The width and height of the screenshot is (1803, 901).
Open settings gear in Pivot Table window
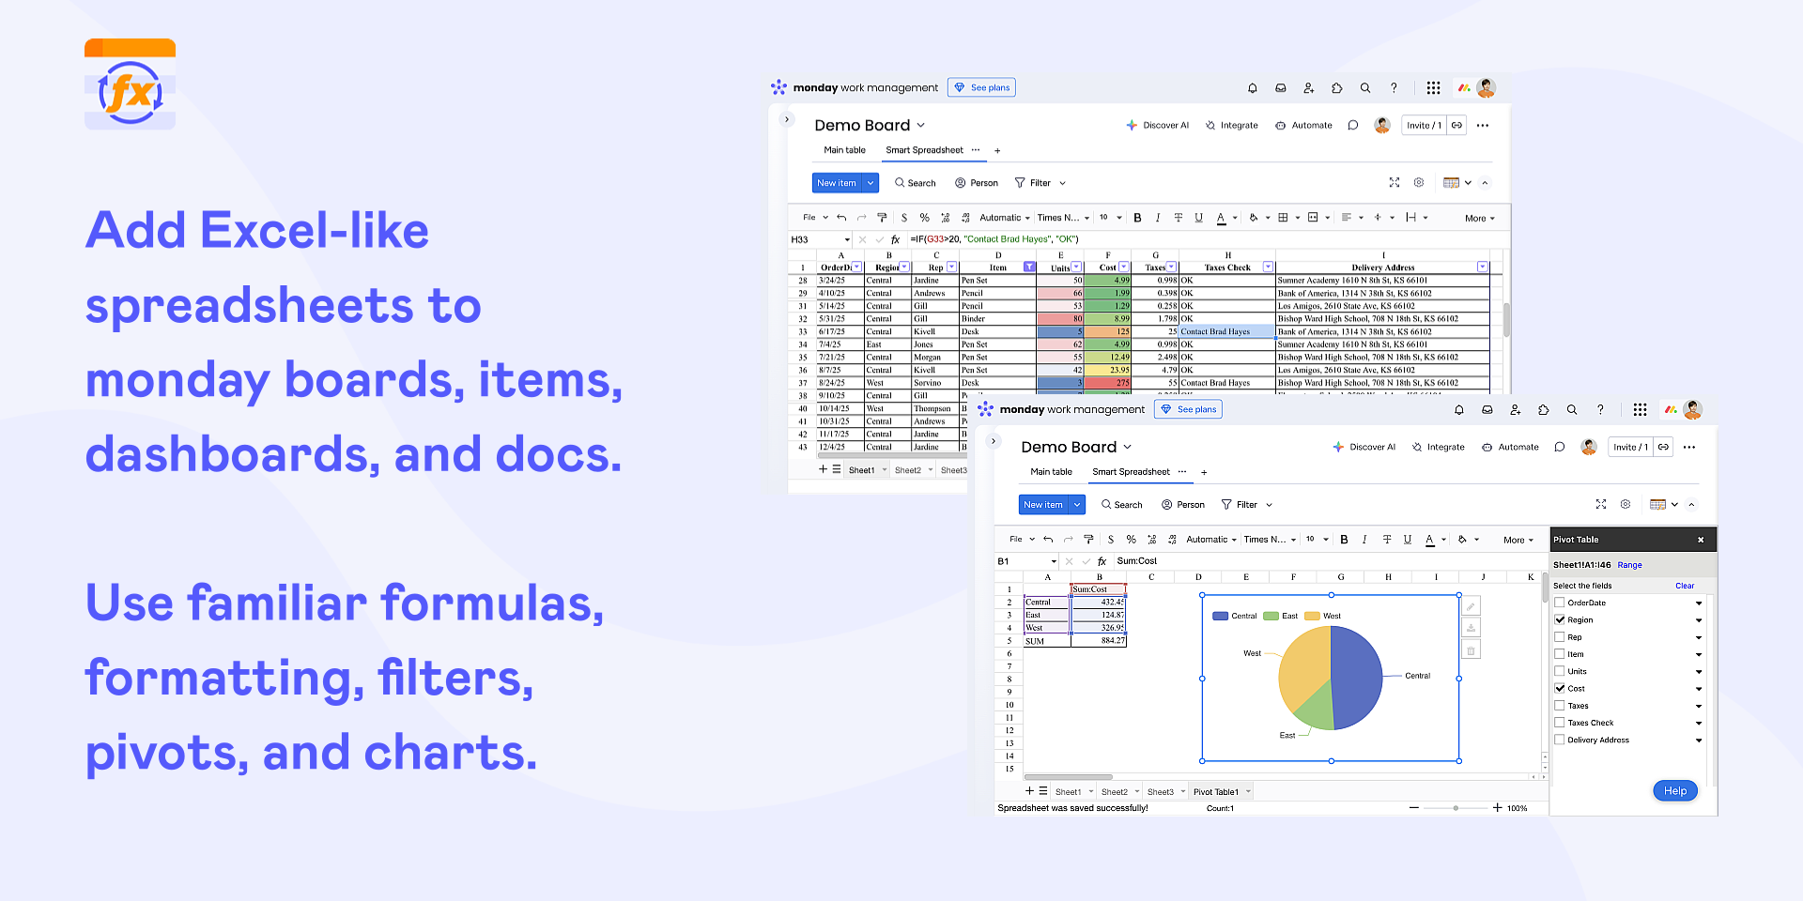pos(1626,505)
